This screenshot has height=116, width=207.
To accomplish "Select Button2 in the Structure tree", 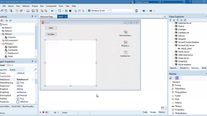I will pos(8,31).
